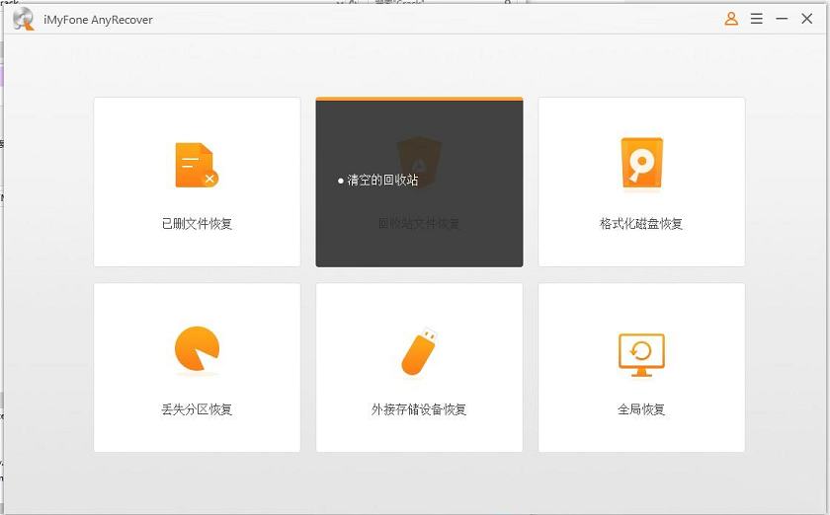This screenshot has height=515, width=830.
Task: Click the iMyFone AnyRecover title text
Action: (98, 20)
